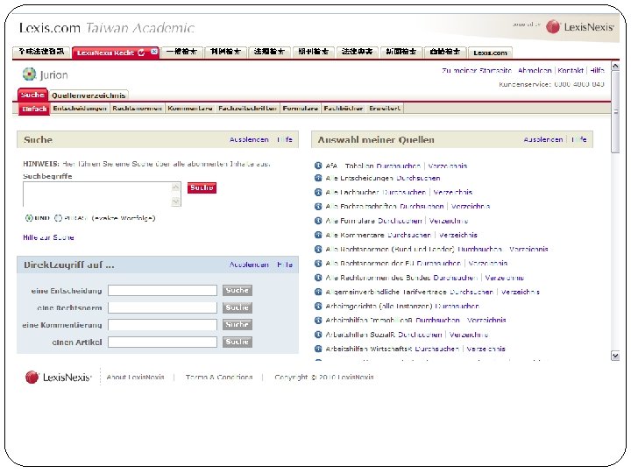Open the Rechtsnormen search tab
The width and height of the screenshot is (631, 473).
pyautogui.click(x=138, y=109)
